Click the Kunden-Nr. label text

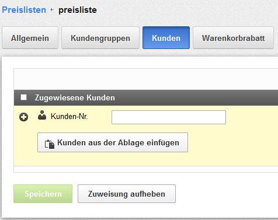69,117
